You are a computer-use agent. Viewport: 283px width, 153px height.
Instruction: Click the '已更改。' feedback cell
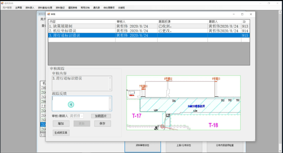coord(183,31)
